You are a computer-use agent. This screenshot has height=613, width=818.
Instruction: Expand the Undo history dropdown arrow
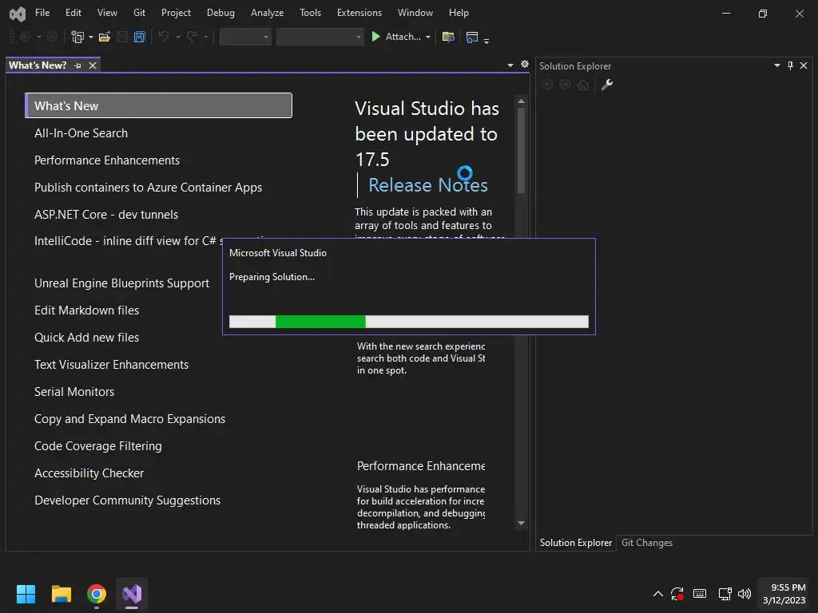(x=178, y=37)
